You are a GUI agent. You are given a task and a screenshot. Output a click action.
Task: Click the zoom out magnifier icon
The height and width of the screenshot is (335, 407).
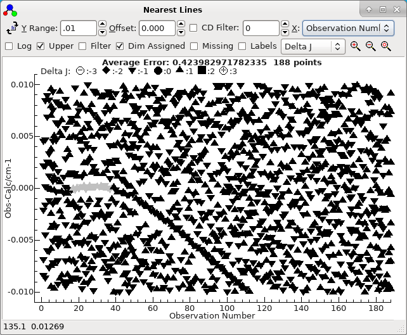370,46
